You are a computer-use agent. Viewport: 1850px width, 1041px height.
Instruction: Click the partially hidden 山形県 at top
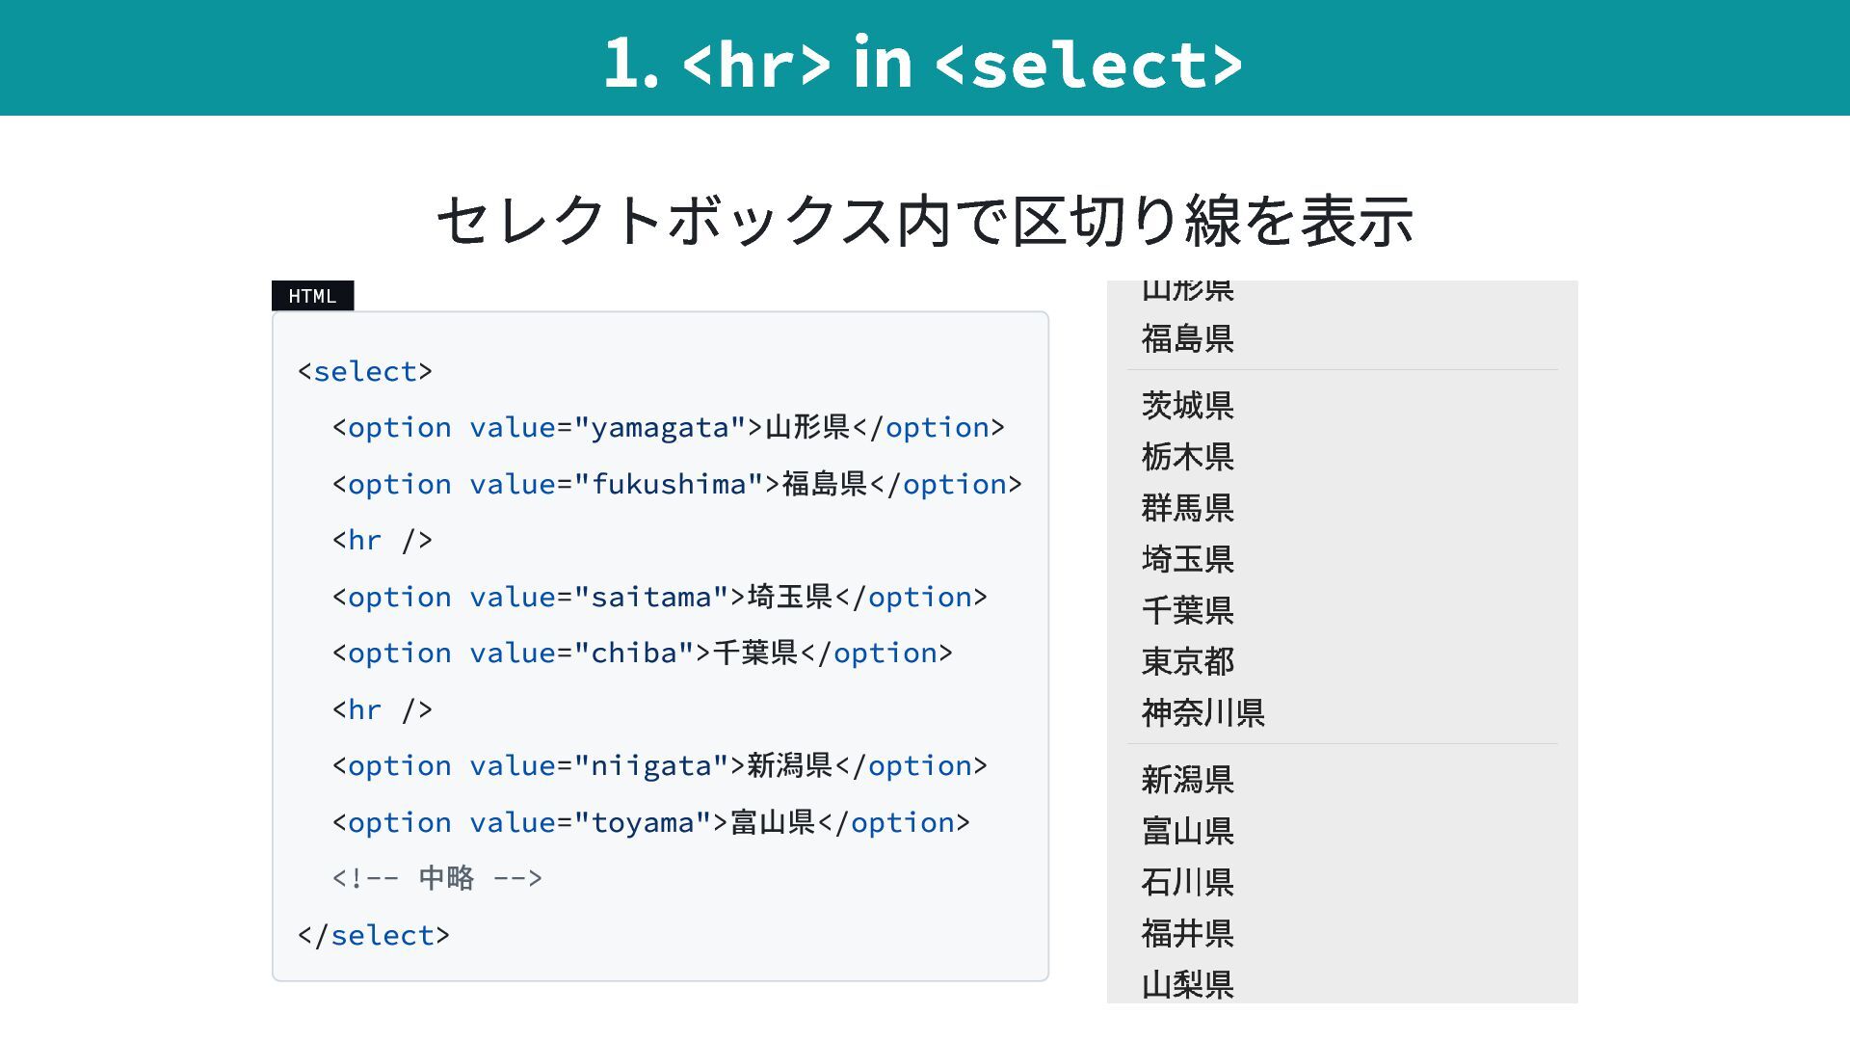pos(1187,289)
